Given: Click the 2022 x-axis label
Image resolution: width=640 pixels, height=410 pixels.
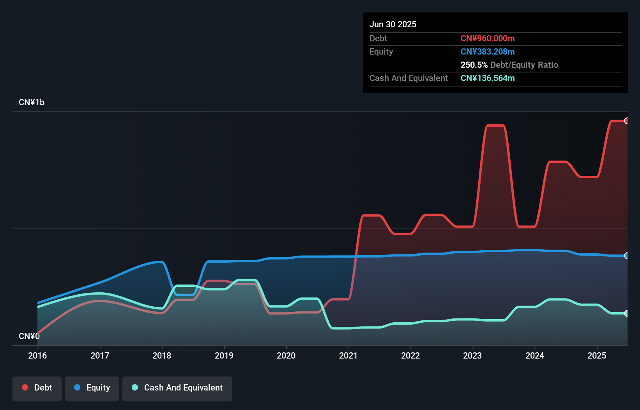Looking at the screenshot, I should tap(410, 355).
